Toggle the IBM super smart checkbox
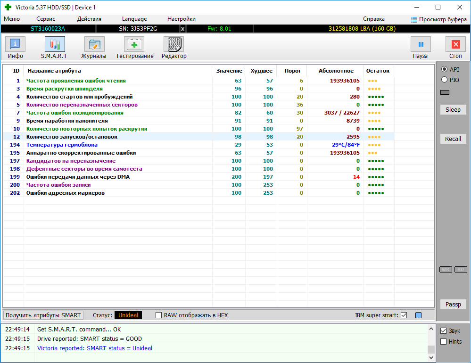Viewport: 471px width, 363px height. point(404,315)
